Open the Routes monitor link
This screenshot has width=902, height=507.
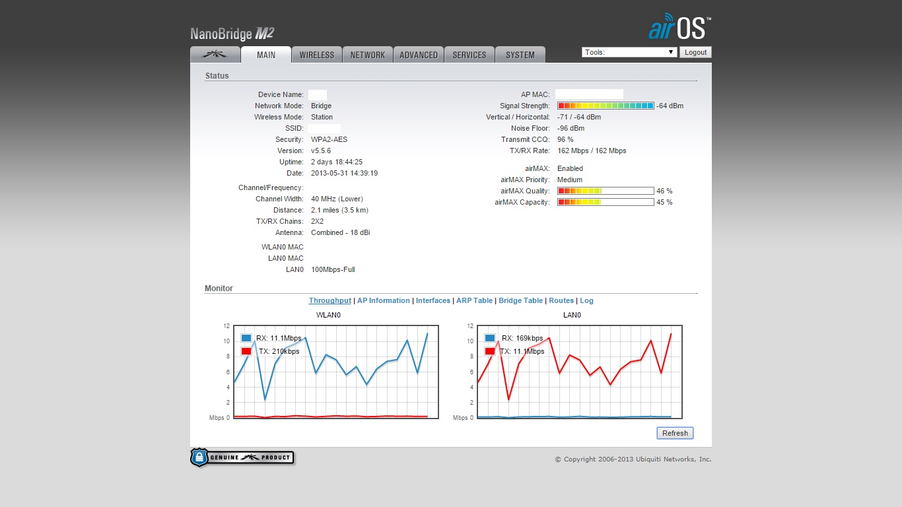click(x=561, y=300)
